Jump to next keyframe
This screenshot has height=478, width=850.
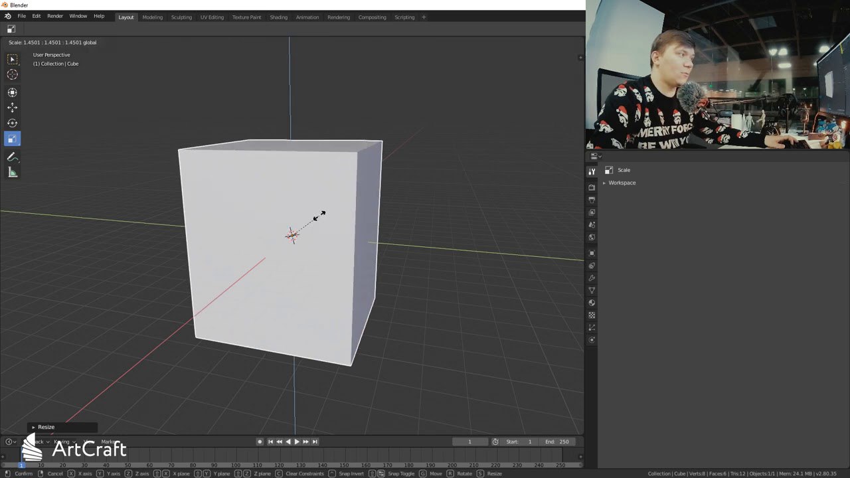pyautogui.click(x=305, y=441)
